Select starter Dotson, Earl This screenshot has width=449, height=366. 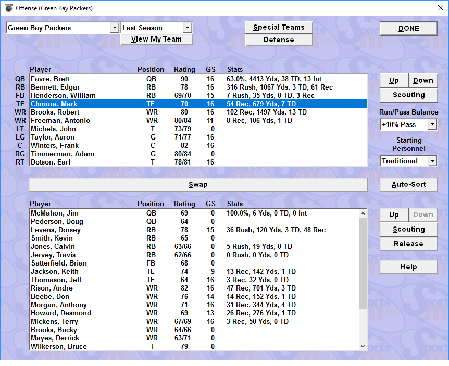[x=198, y=162]
